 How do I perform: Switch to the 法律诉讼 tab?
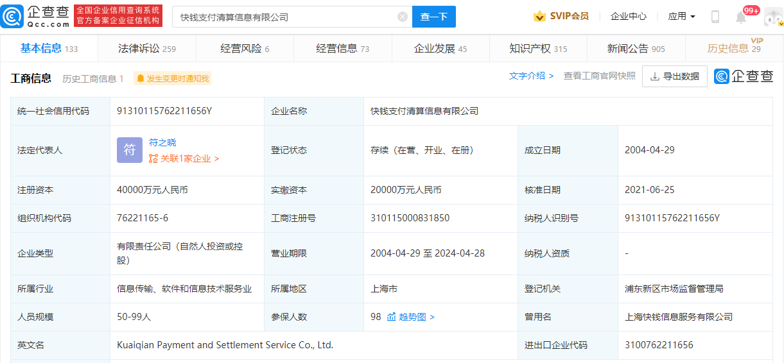(x=147, y=49)
